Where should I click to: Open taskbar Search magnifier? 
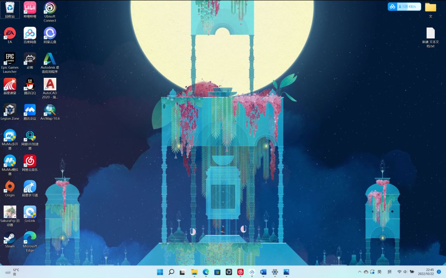pos(171,272)
